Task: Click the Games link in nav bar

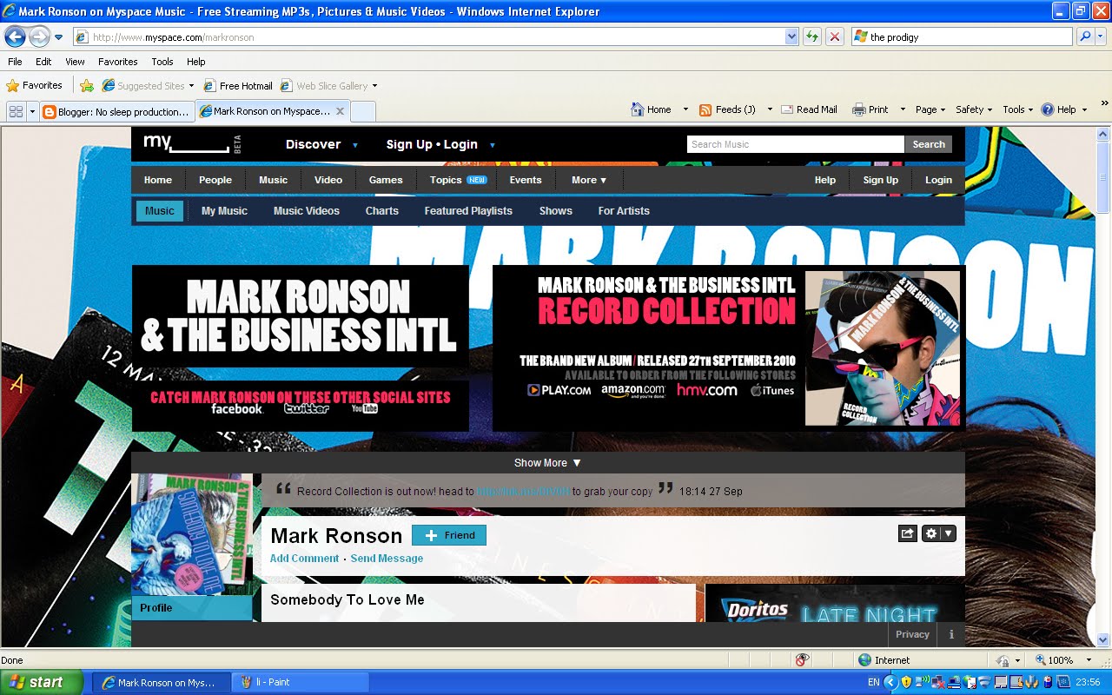Action: (386, 180)
